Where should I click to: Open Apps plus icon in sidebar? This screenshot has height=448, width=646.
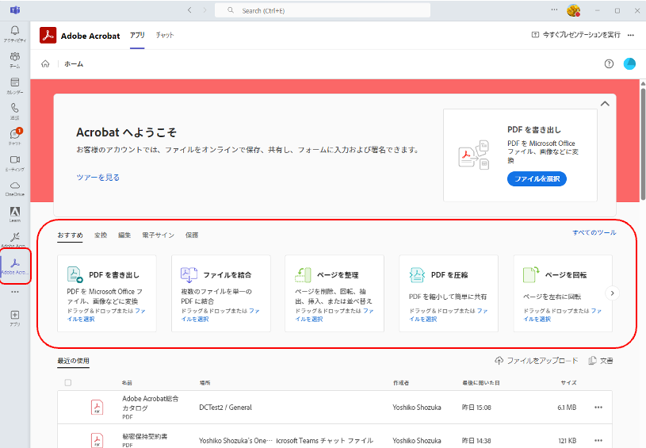pyautogui.click(x=15, y=318)
